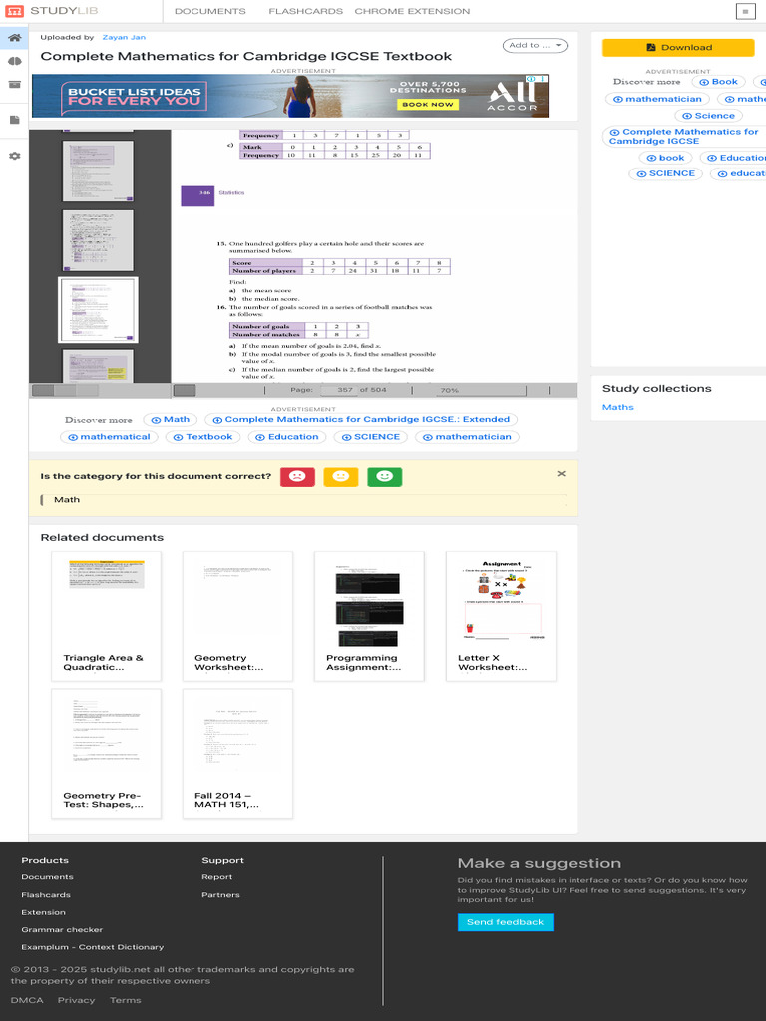Open the Privacy footer link

tap(76, 1001)
